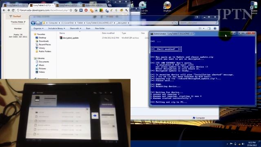Open the volume speaker tray icon
The image size is (261, 147).
click(x=243, y=144)
